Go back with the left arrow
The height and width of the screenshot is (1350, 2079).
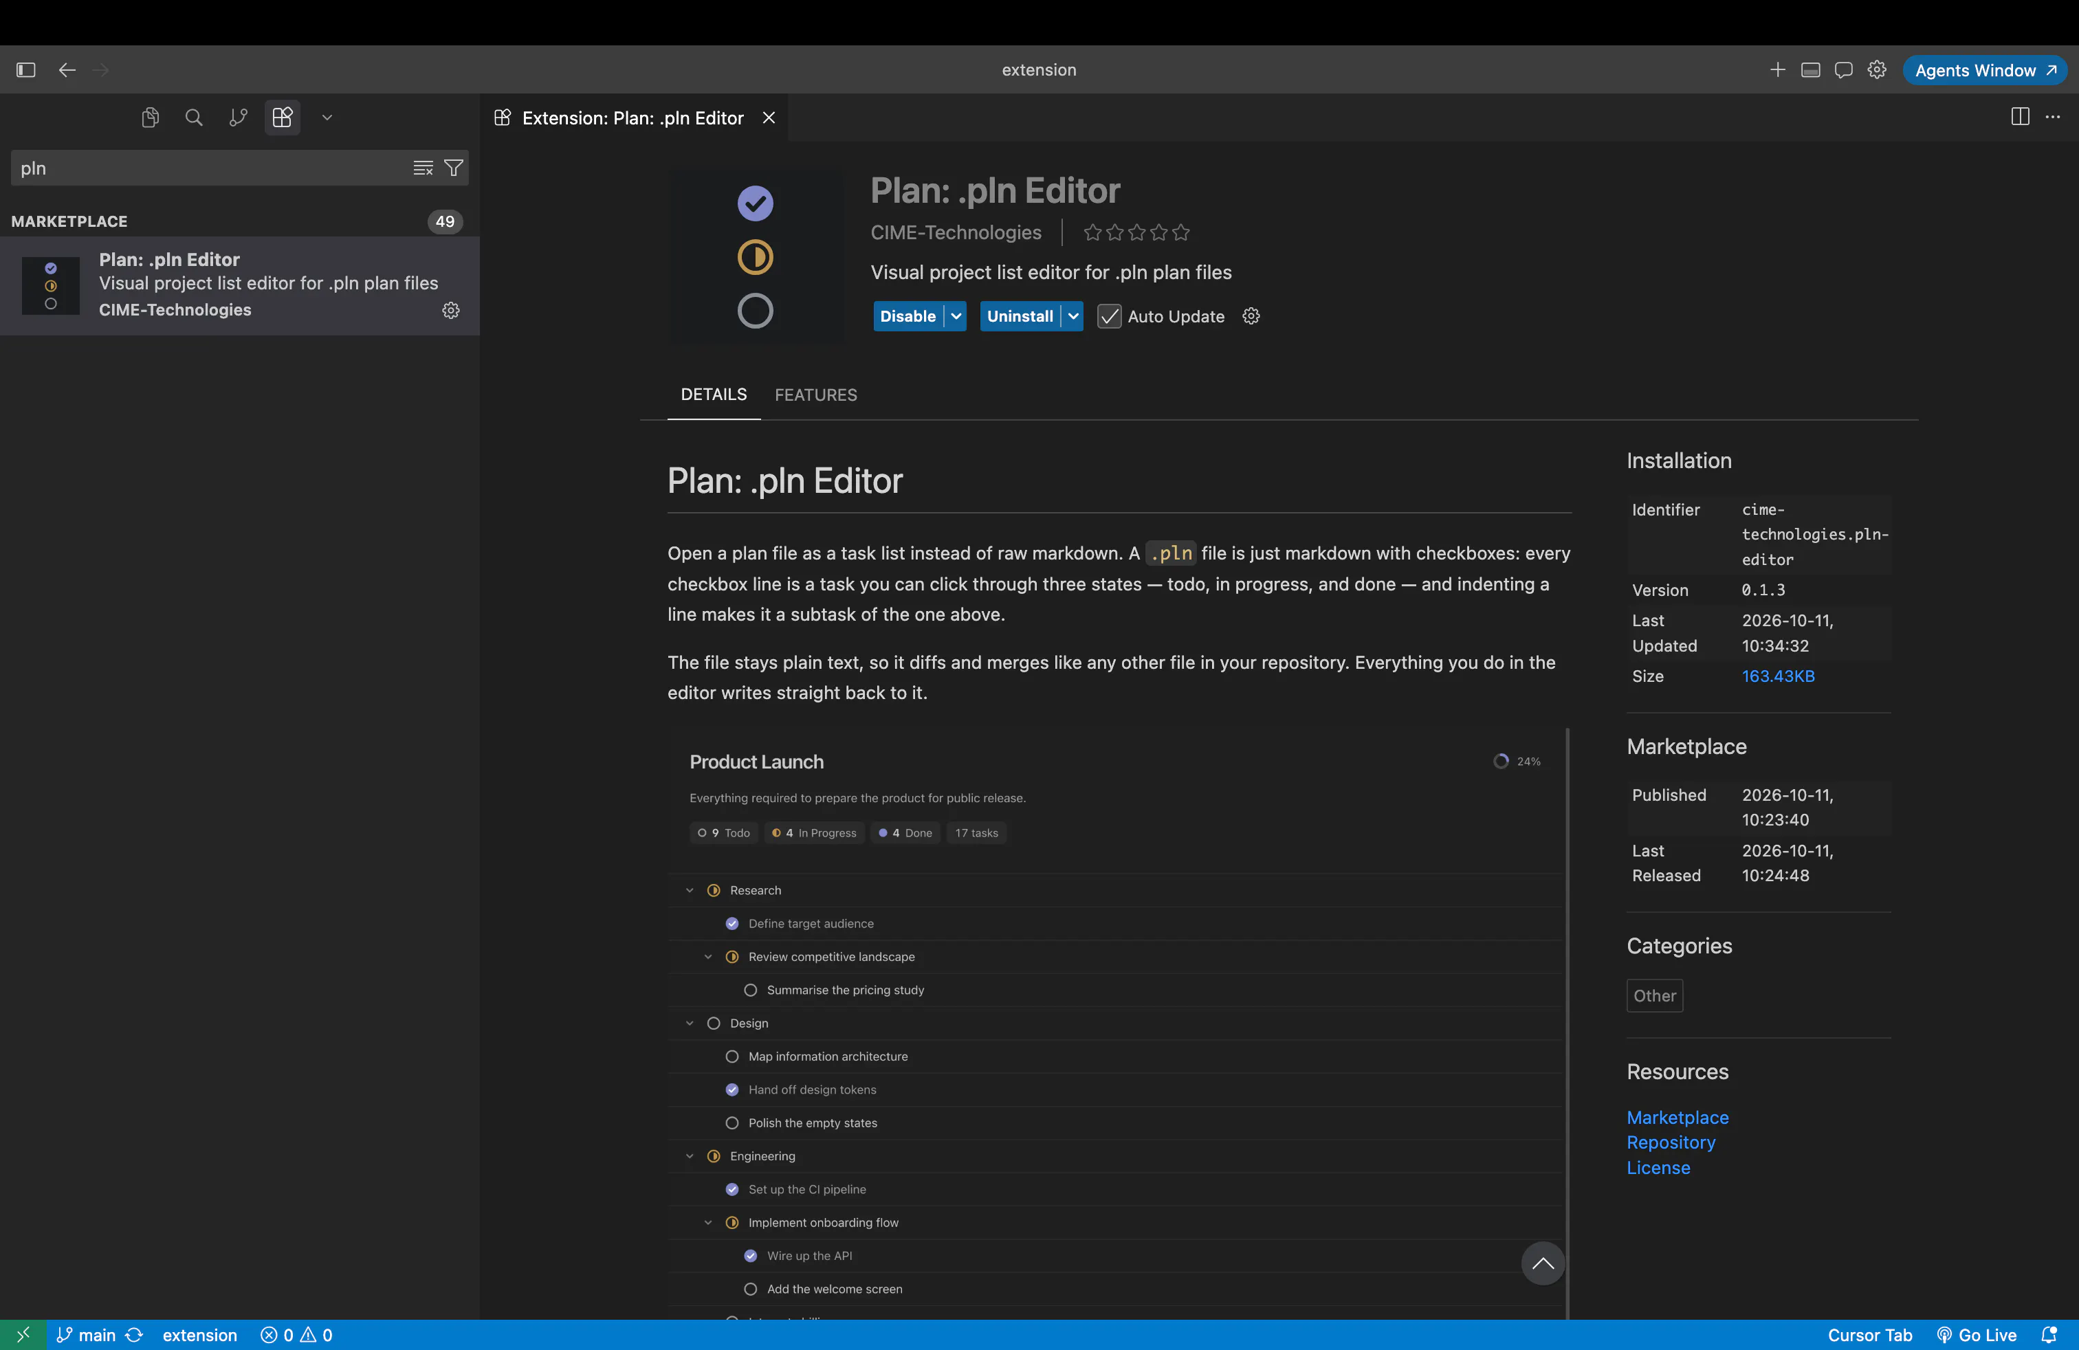point(67,70)
